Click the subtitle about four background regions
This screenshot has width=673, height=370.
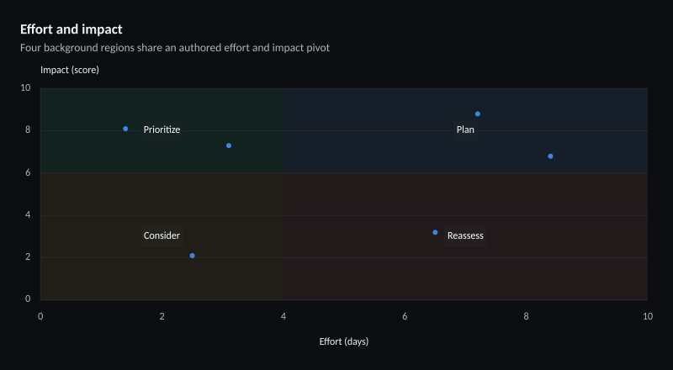point(175,48)
